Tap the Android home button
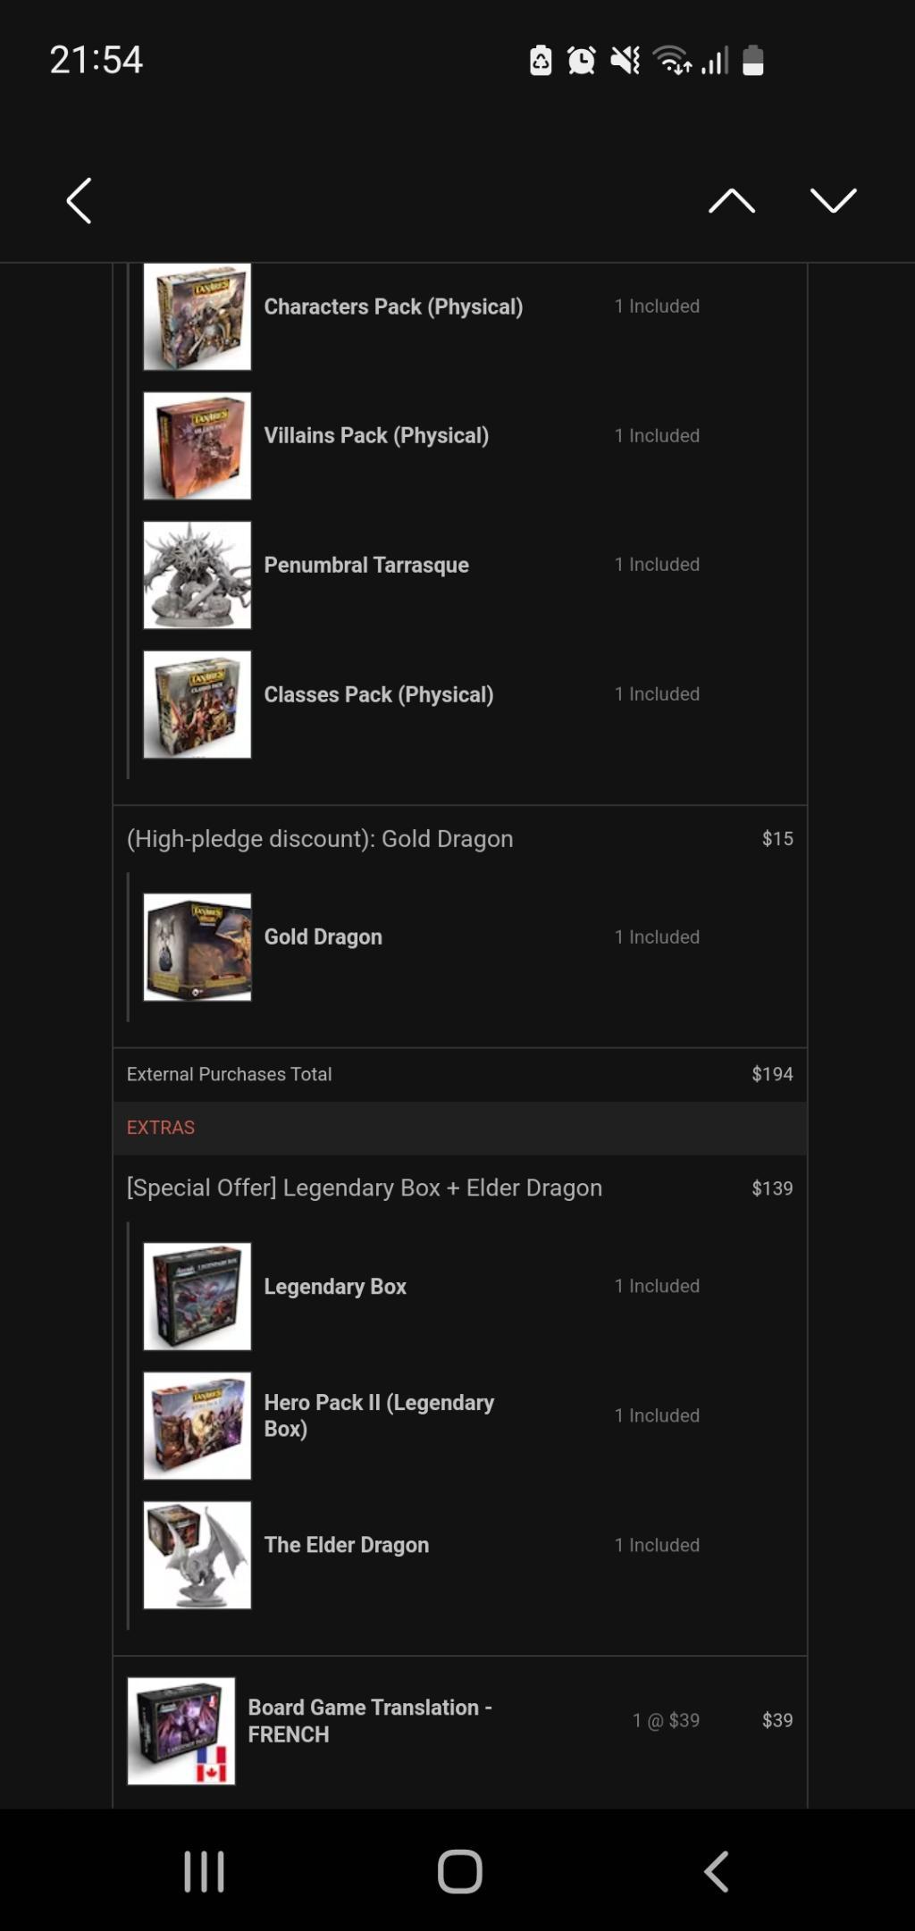Image resolution: width=915 pixels, height=1931 pixels. coord(459,1870)
